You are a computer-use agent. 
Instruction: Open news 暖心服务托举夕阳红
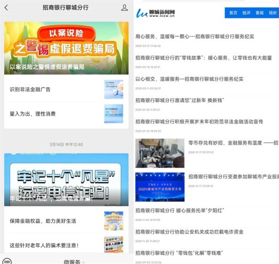180,210
